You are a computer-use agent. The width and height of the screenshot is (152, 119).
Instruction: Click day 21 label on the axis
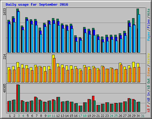click(98, 116)
